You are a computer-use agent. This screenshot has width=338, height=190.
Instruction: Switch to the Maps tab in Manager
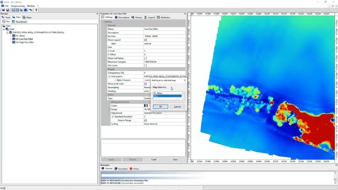(x=27, y=17)
